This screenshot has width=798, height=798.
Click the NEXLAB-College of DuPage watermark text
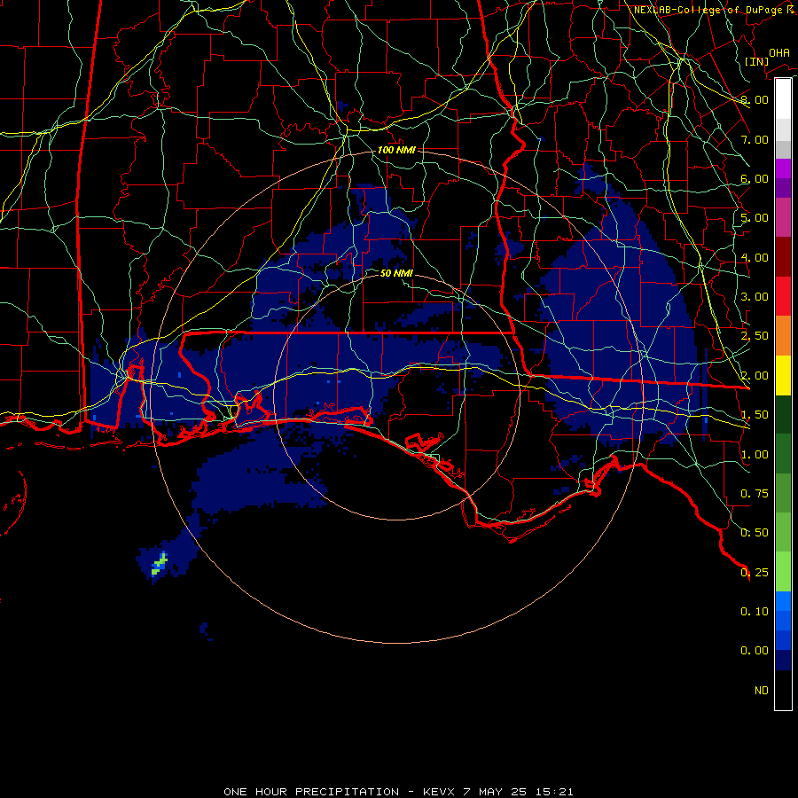pos(714,10)
